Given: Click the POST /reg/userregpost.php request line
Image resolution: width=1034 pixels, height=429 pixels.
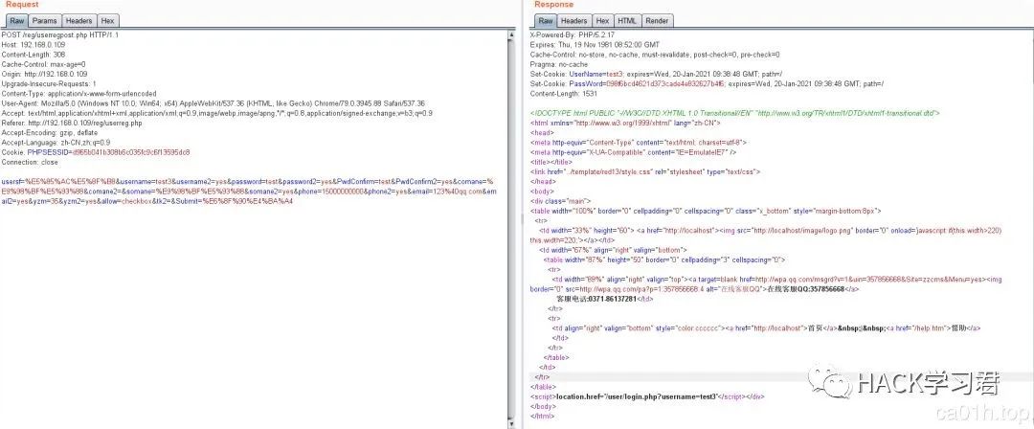Looking at the screenshot, I should 60,35.
